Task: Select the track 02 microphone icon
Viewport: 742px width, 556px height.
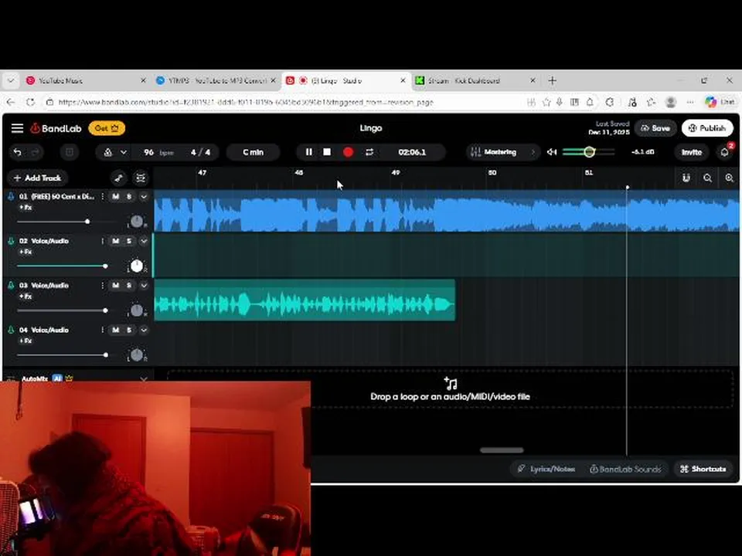Action: click(x=11, y=241)
